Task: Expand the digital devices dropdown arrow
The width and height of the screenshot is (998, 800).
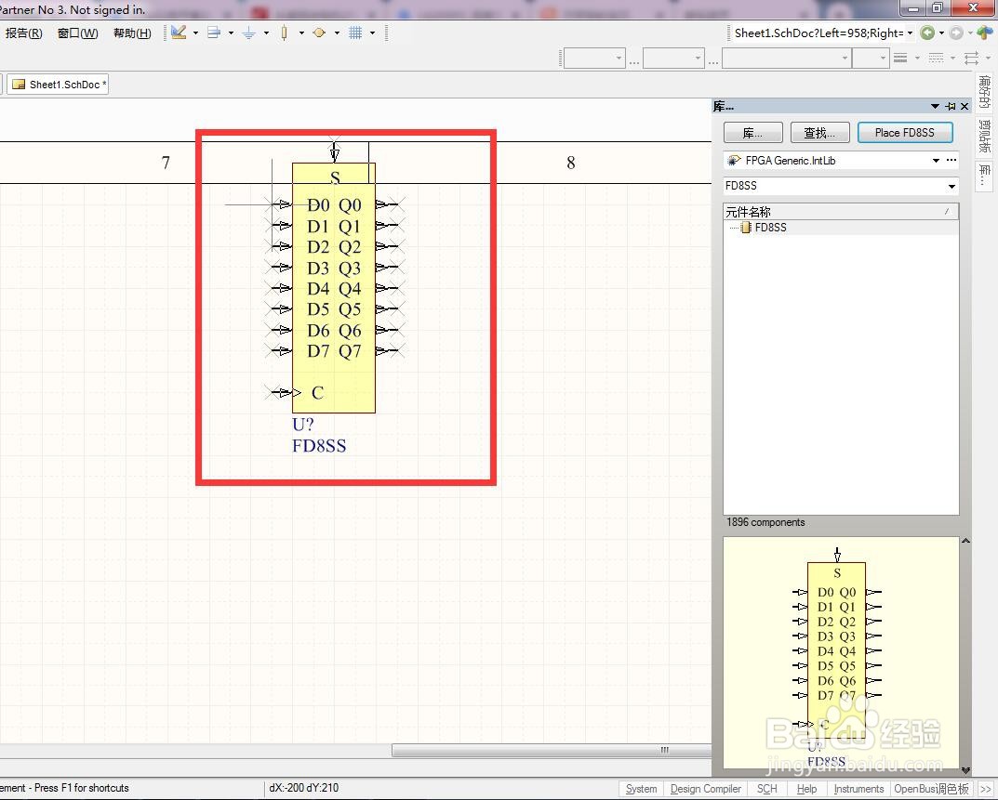Action: pyautogui.click(x=301, y=33)
